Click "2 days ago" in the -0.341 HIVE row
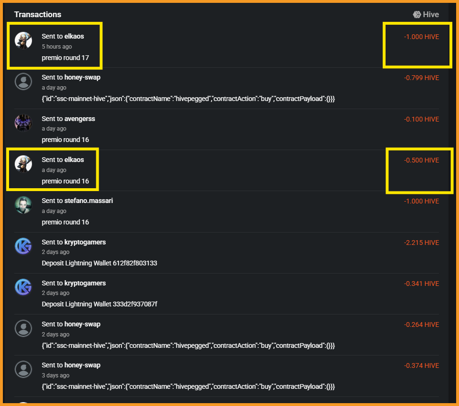This screenshot has width=459, height=406. tap(56, 293)
